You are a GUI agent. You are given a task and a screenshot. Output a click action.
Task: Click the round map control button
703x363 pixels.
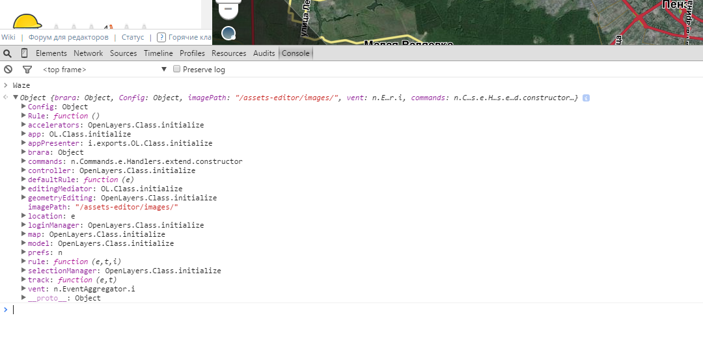pos(228,33)
